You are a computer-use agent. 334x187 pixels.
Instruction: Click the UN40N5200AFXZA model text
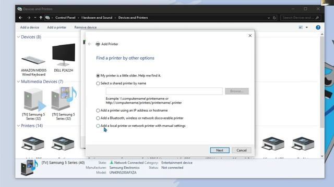click(123, 172)
